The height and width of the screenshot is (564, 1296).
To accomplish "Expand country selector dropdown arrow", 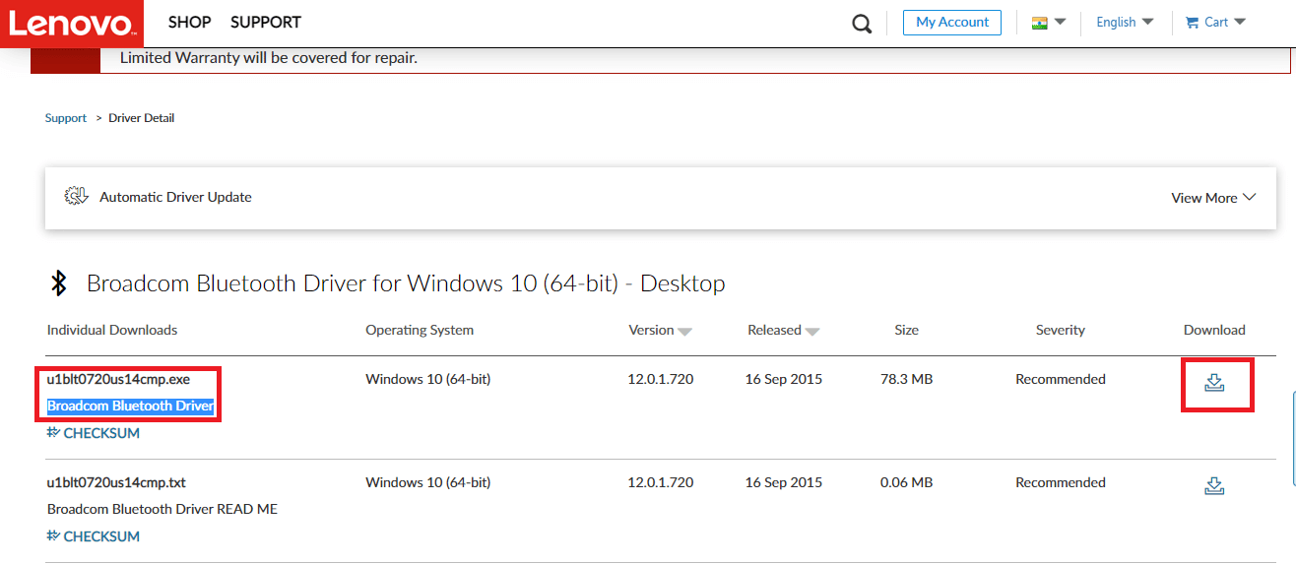I will tap(1060, 22).
